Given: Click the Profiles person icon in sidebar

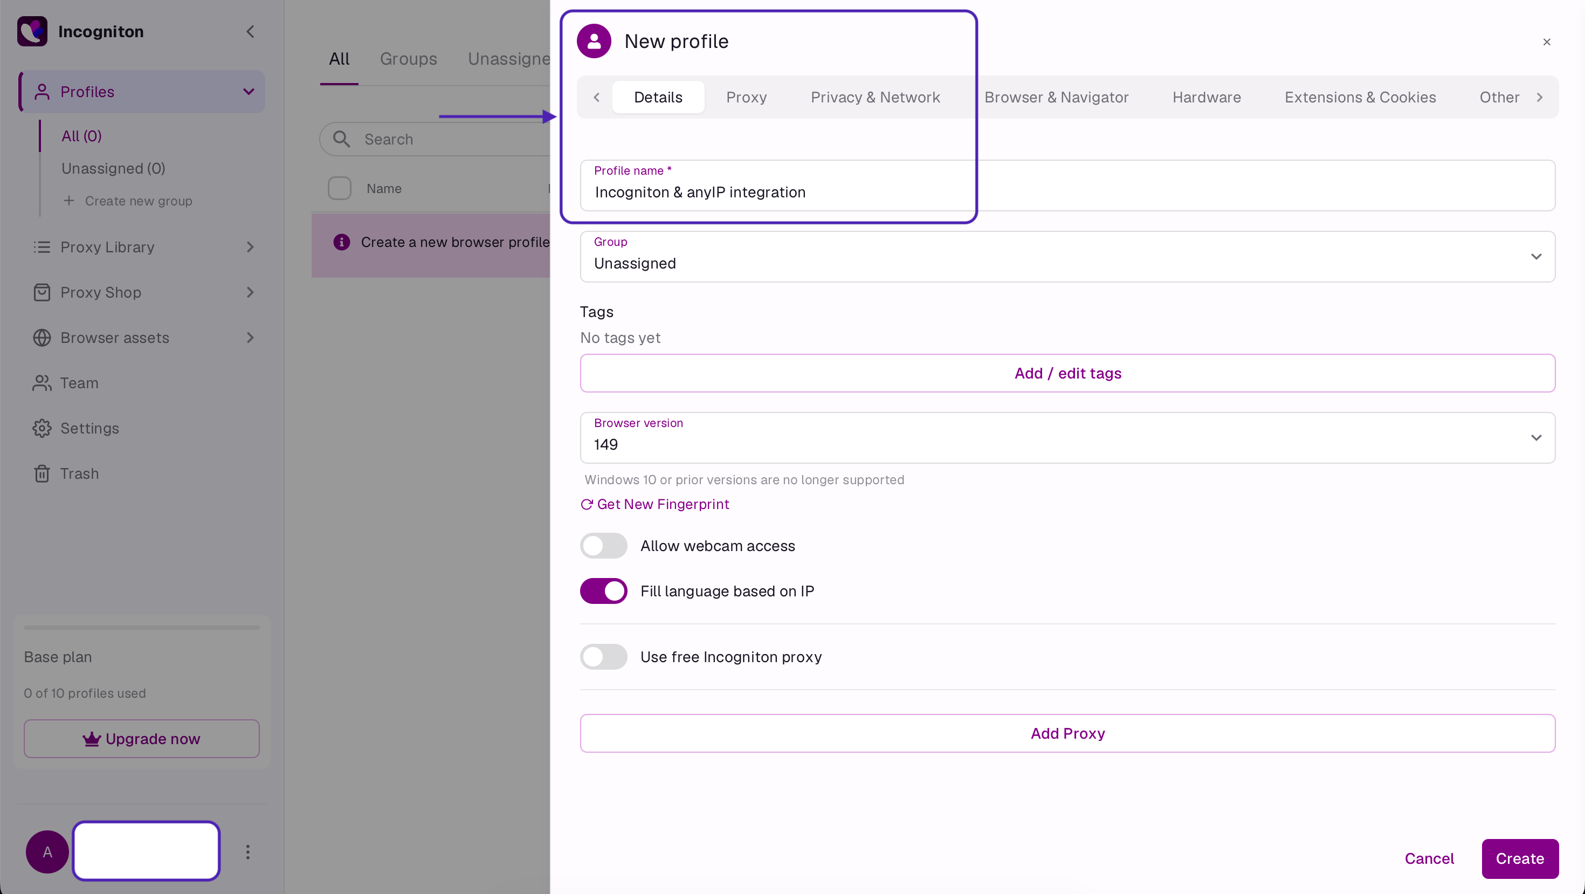Looking at the screenshot, I should [x=42, y=92].
